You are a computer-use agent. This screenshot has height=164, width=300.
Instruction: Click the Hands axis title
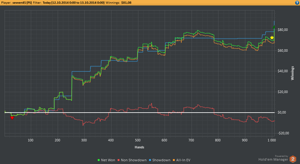(x=139, y=147)
